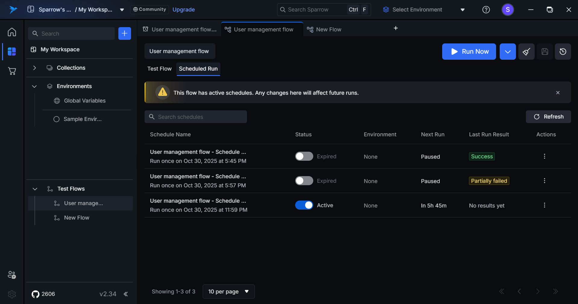Viewport: 578px width, 304px height.
Task: Click the clear broom icon in toolbar
Action: [x=526, y=52]
